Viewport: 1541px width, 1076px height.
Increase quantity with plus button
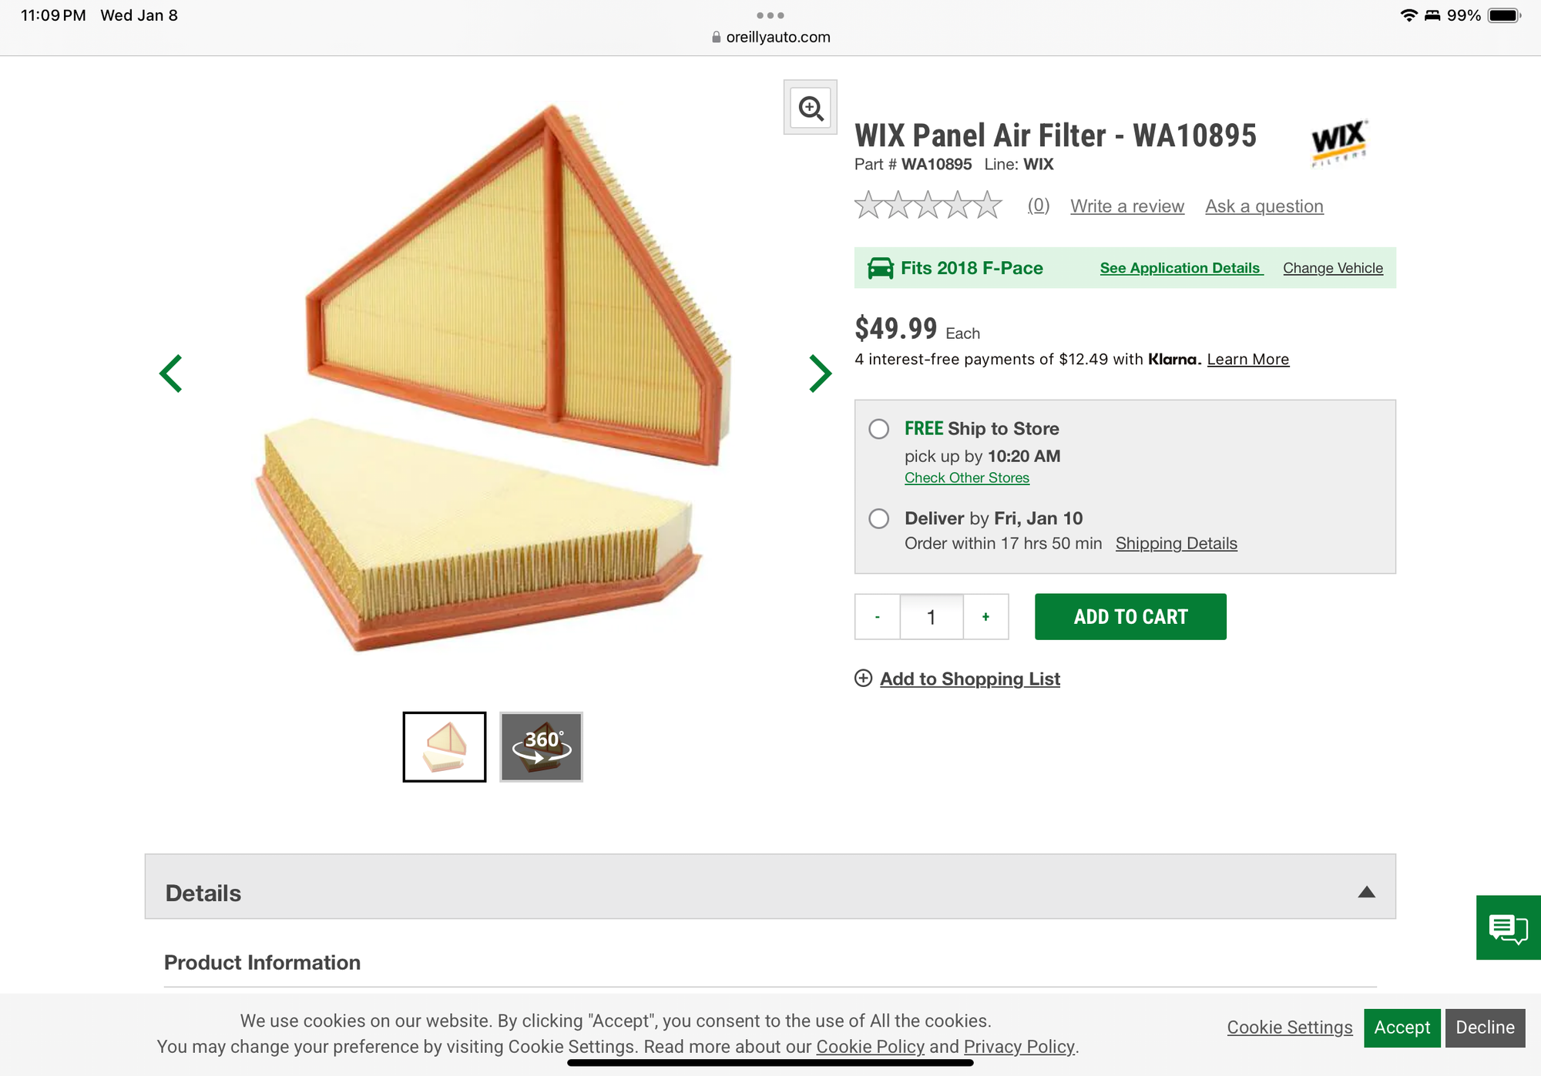point(985,617)
